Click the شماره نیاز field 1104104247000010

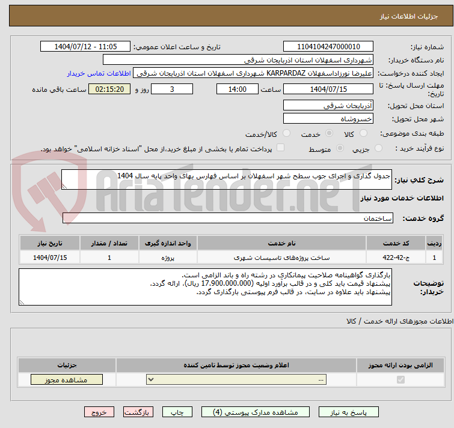point(328,47)
